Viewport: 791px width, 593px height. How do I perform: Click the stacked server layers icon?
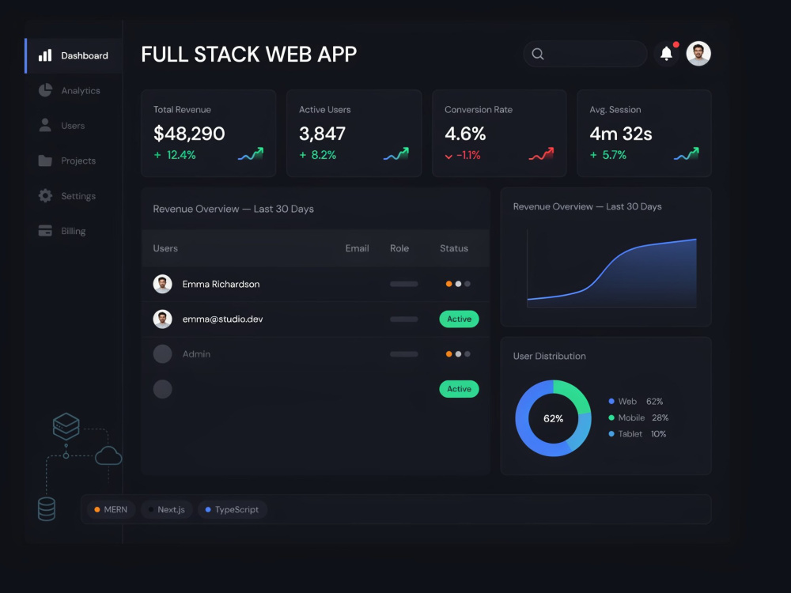click(66, 427)
